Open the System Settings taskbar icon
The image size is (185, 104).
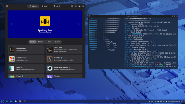click(7, 101)
